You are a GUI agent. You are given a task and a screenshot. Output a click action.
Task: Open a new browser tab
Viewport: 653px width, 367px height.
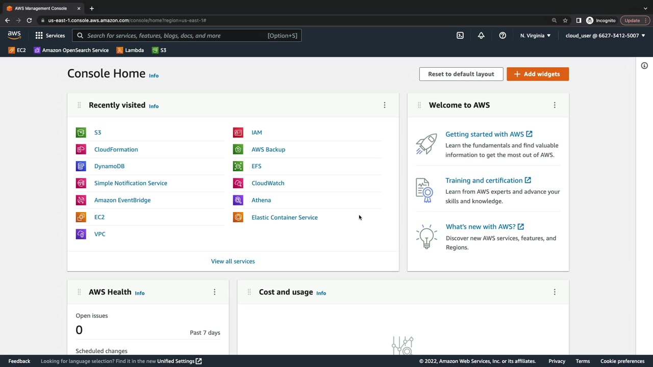point(92,8)
